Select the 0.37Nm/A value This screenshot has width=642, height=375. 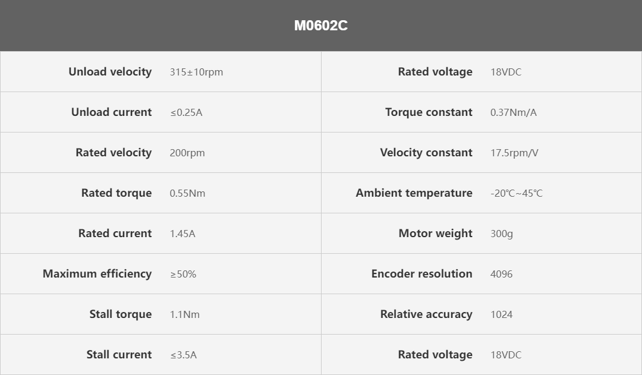coord(514,112)
